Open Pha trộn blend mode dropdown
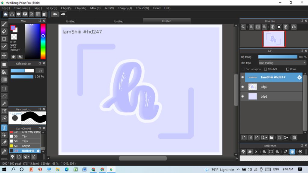This screenshot has width=308, height=173. 282,63
